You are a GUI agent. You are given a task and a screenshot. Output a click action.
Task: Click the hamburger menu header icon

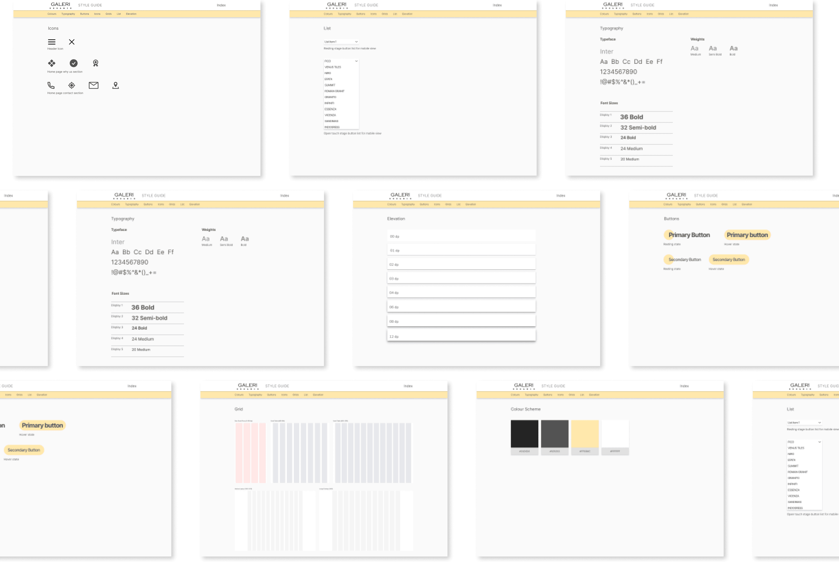pos(52,42)
